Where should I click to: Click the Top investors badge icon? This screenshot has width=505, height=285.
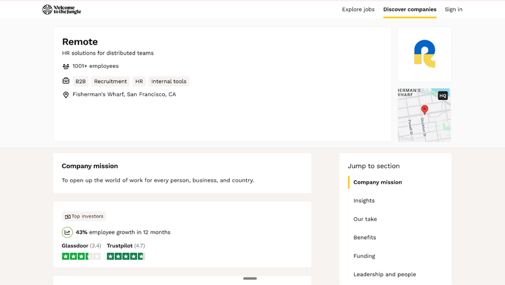[x=68, y=216]
